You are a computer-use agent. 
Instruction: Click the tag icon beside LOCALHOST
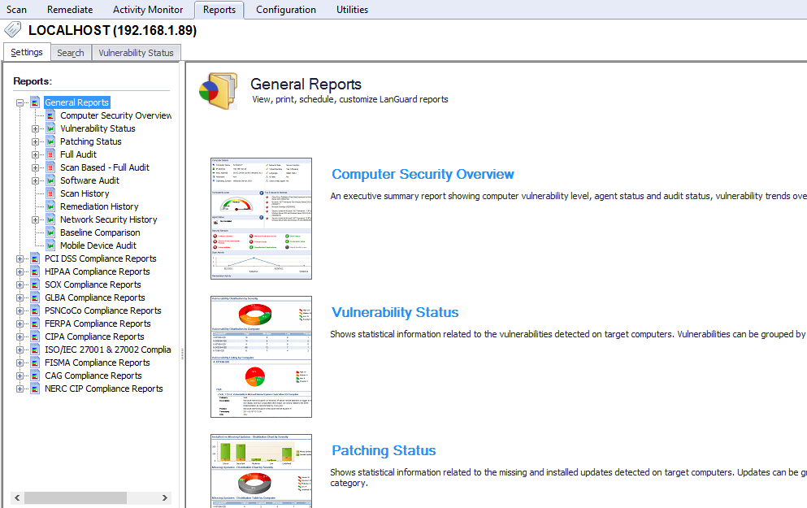[13, 29]
